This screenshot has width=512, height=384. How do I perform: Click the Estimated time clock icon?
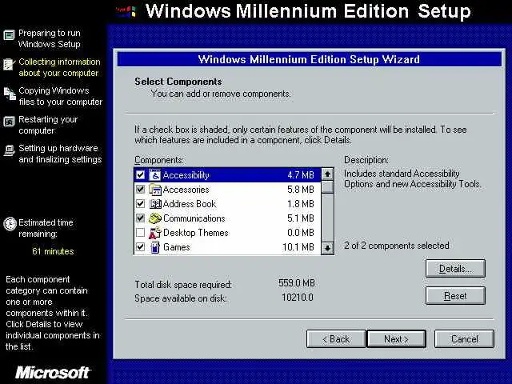(x=10, y=224)
